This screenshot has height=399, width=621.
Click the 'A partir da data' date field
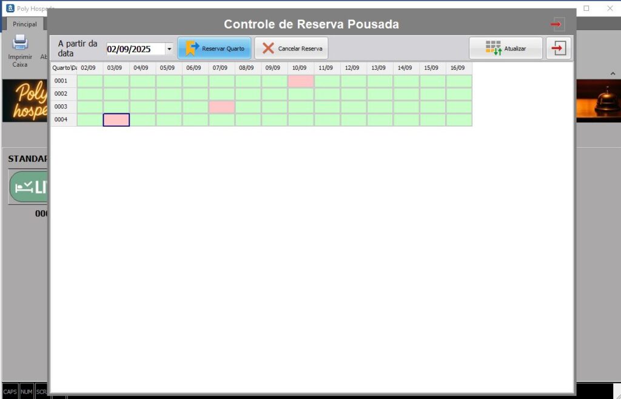tap(135, 49)
